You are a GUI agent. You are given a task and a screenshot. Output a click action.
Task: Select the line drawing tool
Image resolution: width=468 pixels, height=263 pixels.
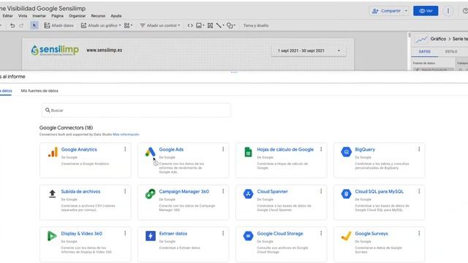click(x=219, y=26)
